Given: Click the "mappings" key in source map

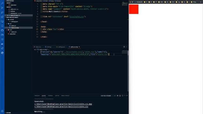Looking at the screenshot, I should point(45,54).
